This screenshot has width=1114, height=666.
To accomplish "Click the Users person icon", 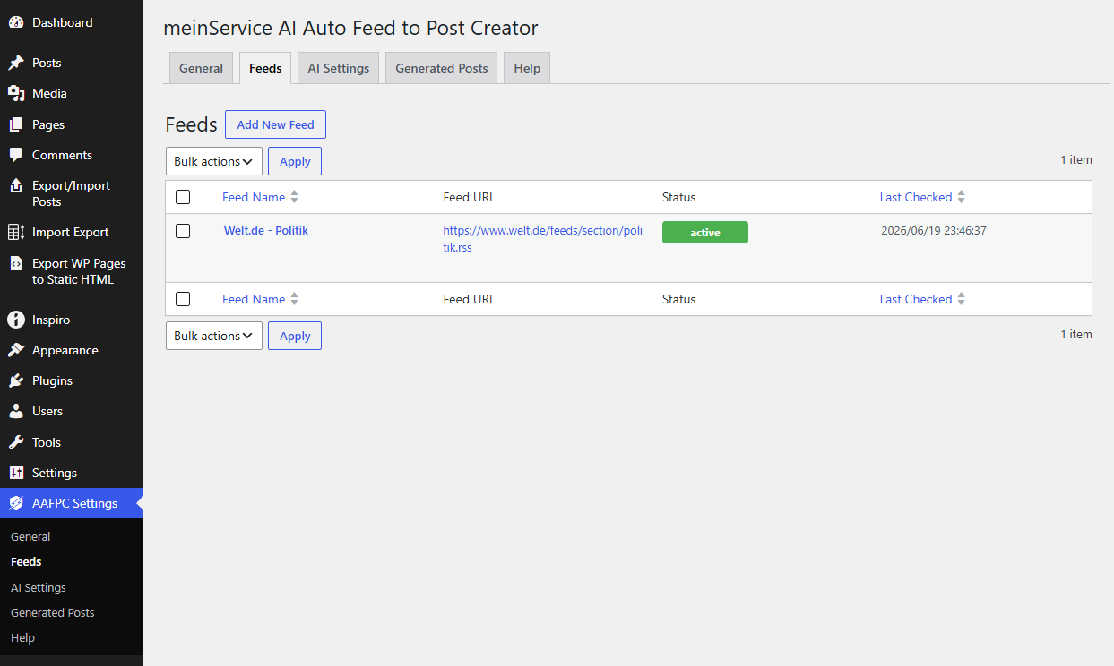I will tap(16, 411).
